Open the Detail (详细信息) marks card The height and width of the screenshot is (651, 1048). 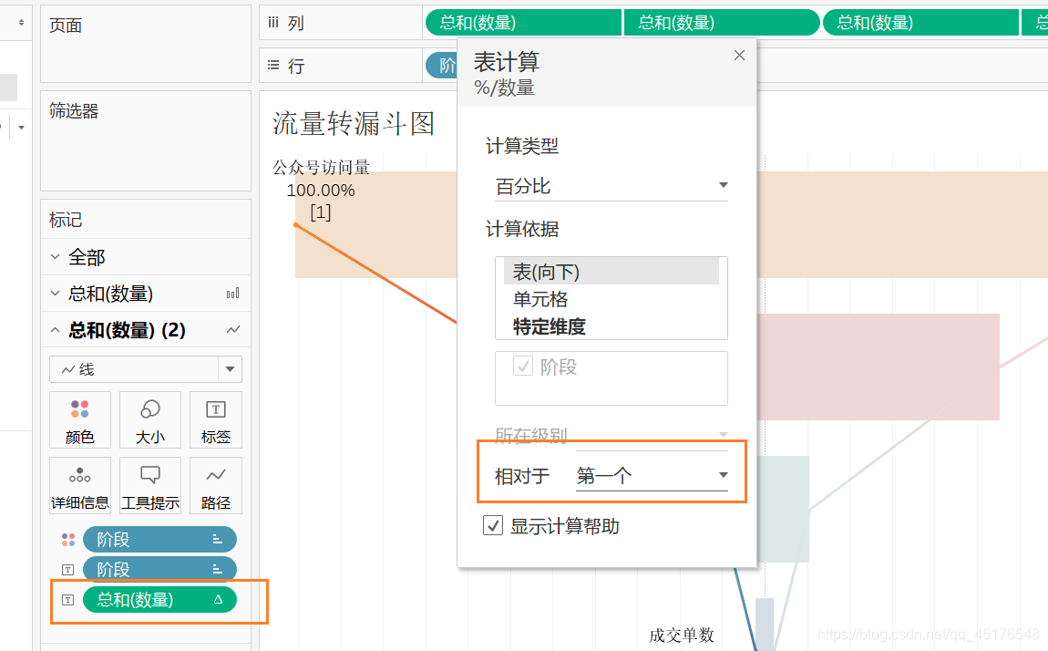[x=79, y=485]
